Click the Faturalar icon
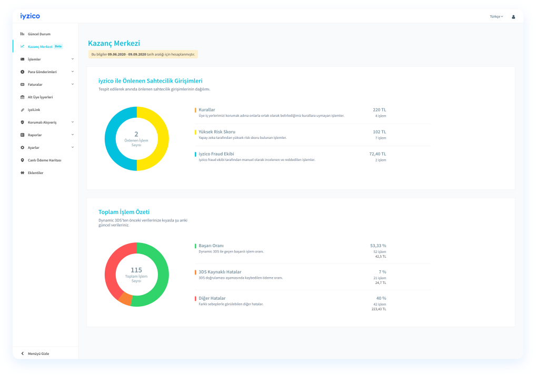This screenshot has width=536, height=376. coord(22,84)
